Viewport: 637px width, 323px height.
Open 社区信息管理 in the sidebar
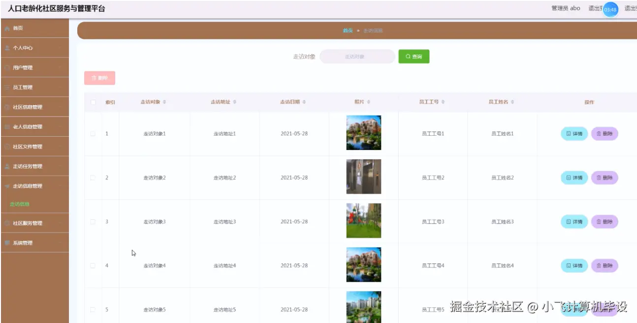tap(34, 107)
